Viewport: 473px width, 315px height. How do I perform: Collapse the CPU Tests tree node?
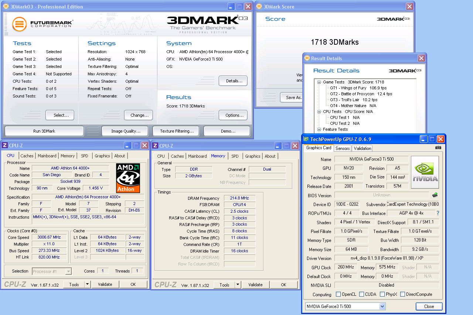319,112
